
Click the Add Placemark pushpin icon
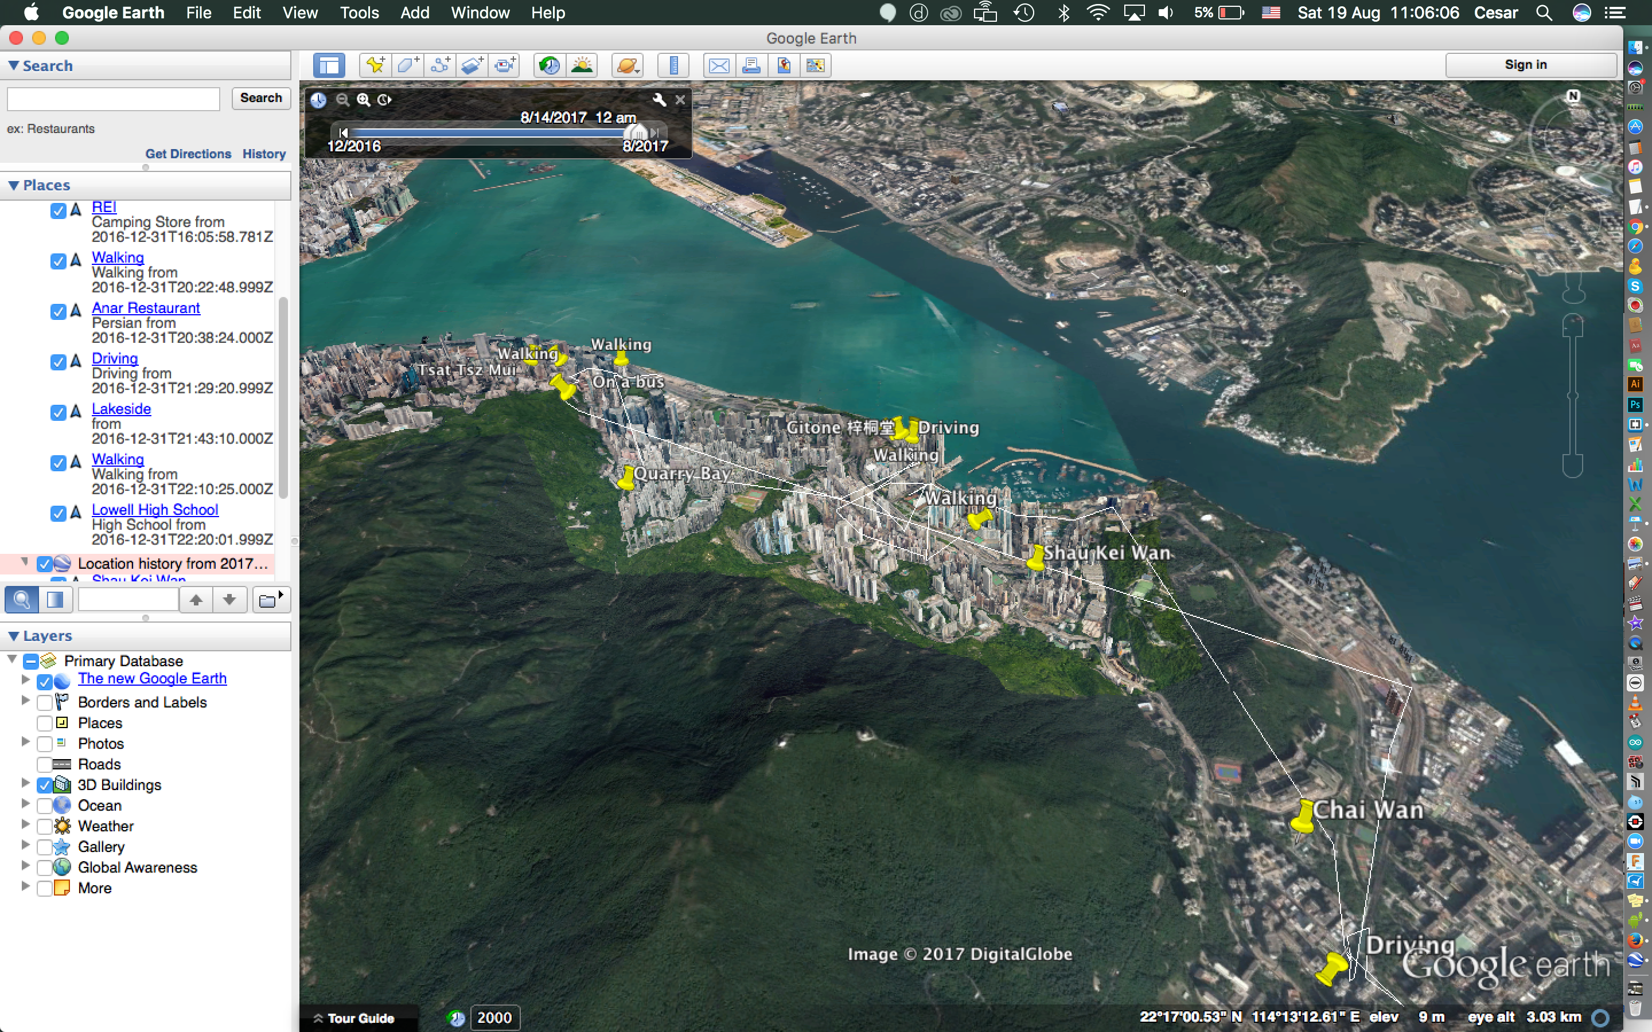click(x=375, y=65)
